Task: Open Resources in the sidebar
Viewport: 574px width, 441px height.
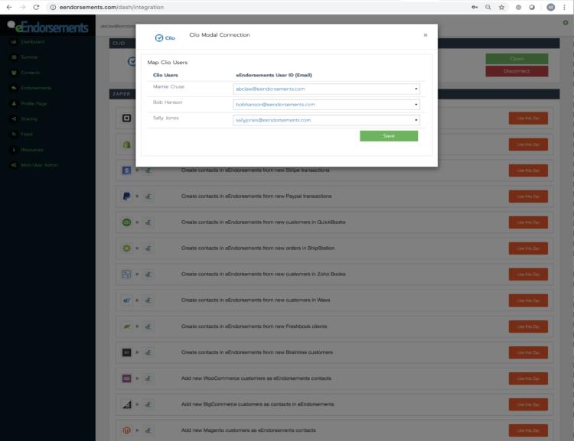Action: (32, 150)
